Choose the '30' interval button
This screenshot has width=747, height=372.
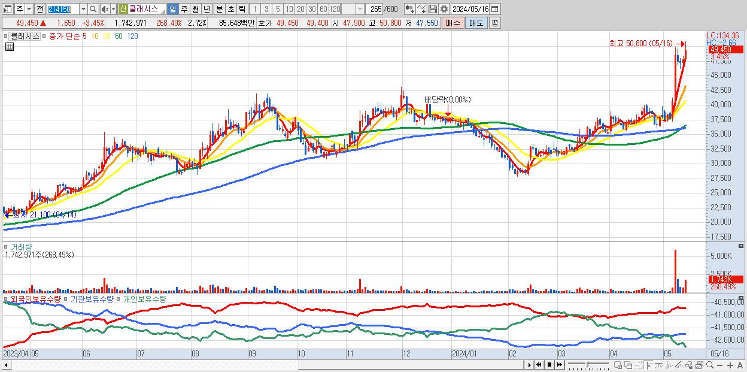312,9
